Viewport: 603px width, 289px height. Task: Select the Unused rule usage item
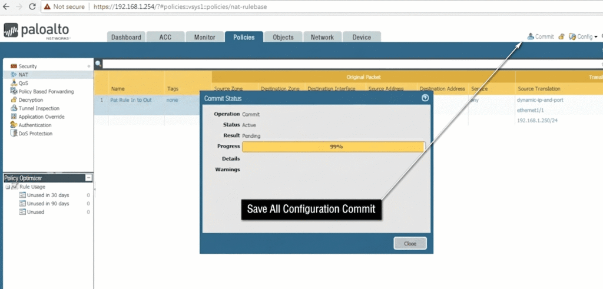(x=35, y=212)
